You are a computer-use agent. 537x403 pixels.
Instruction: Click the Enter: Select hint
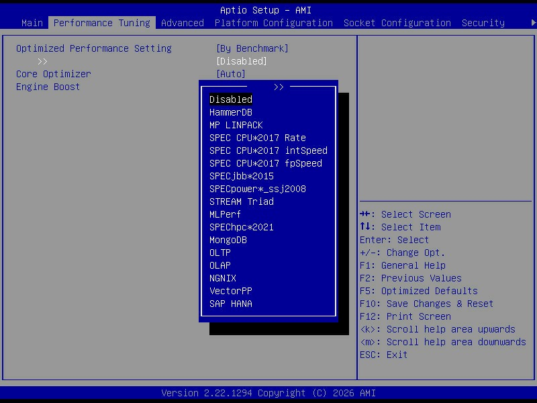(x=394, y=240)
